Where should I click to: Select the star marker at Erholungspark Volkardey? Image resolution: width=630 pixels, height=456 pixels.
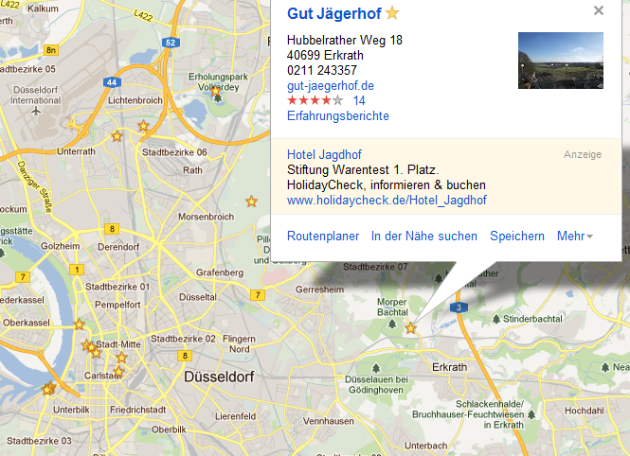[x=216, y=91]
